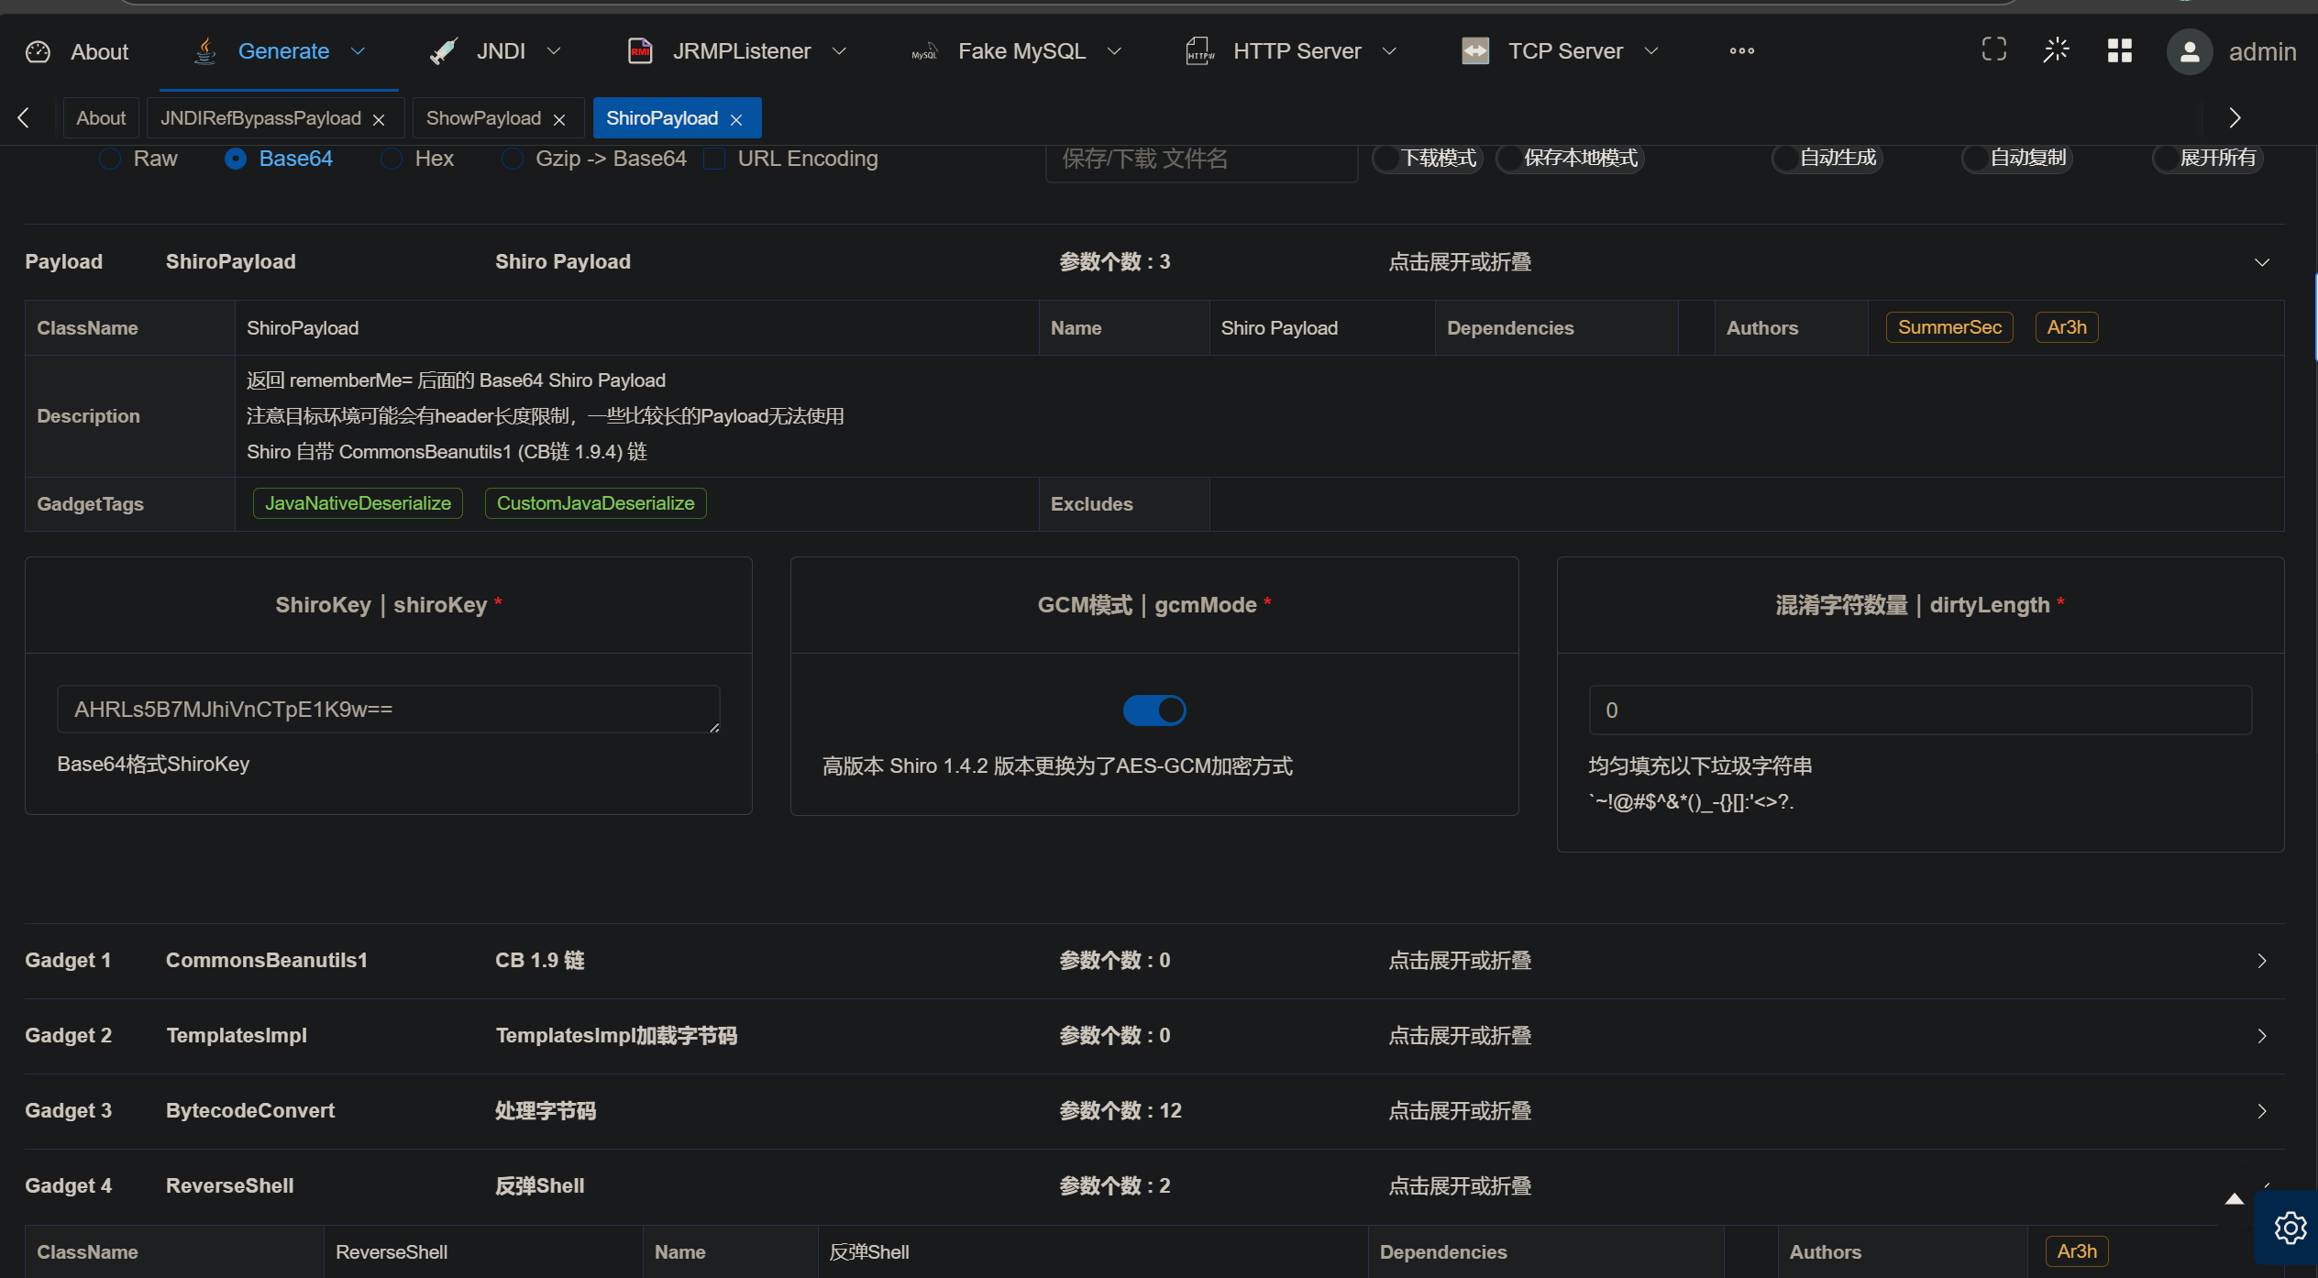Image resolution: width=2318 pixels, height=1278 pixels.
Task: Switch to the ShowPayload tab
Action: coord(483,117)
